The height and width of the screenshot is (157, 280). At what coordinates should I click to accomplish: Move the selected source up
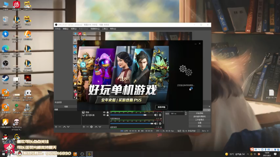96,127
